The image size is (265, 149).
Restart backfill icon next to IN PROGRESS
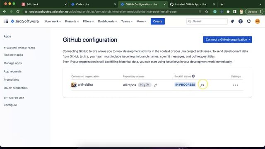point(202,85)
